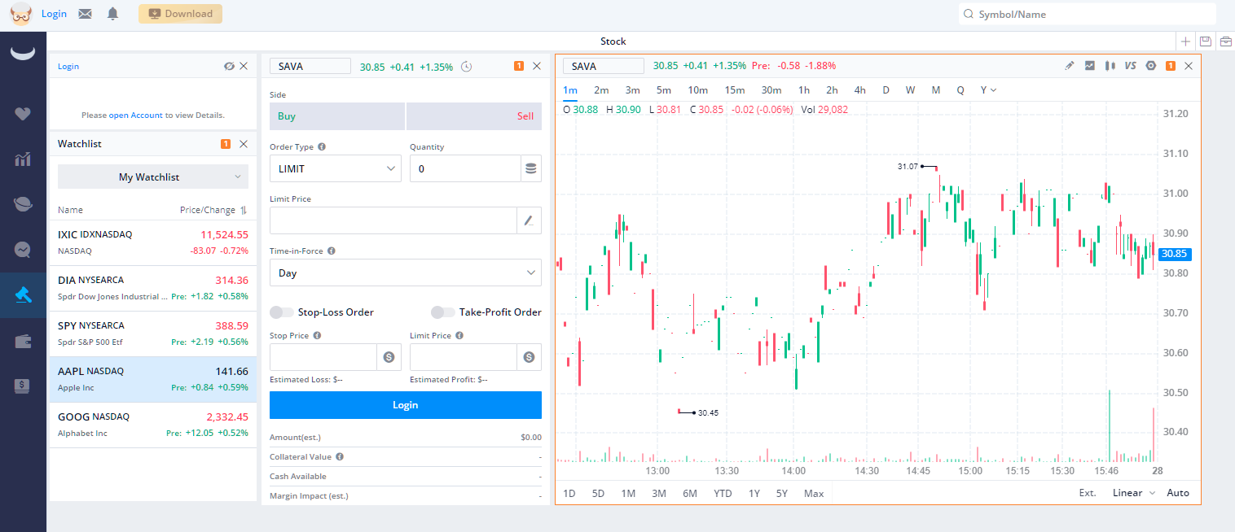
Task: Select the 1m interval tab
Action: tap(570, 90)
